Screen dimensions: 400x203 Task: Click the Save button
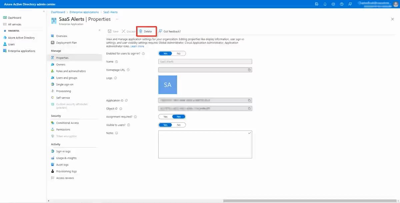pyautogui.click(x=113, y=31)
